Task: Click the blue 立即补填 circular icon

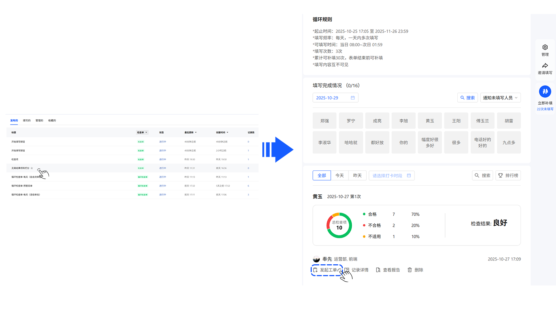Action: click(545, 91)
